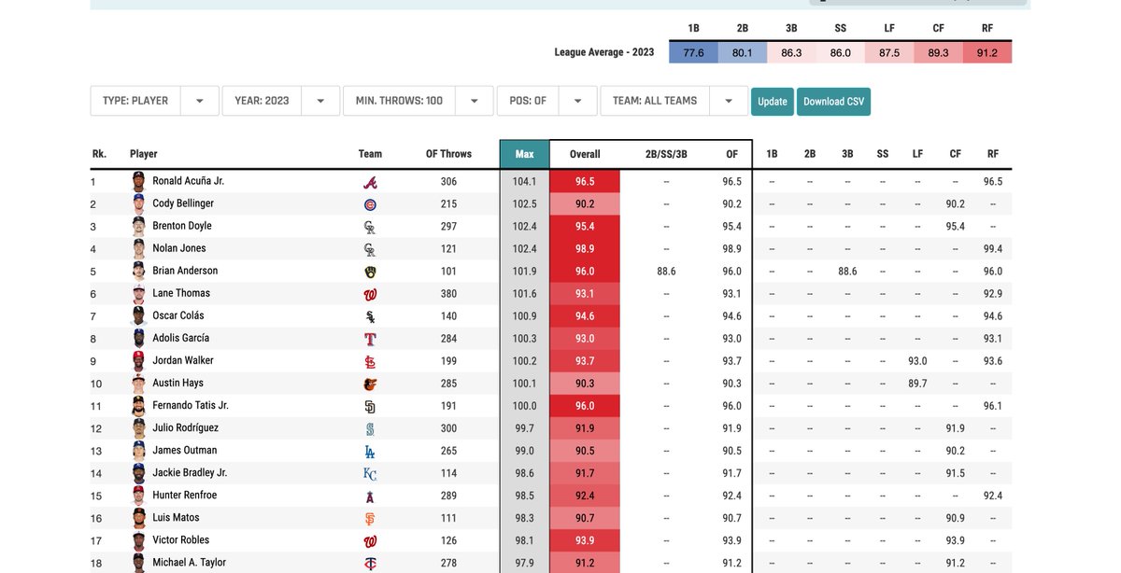Click the Download CSV button
1121x573 pixels.
(833, 101)
